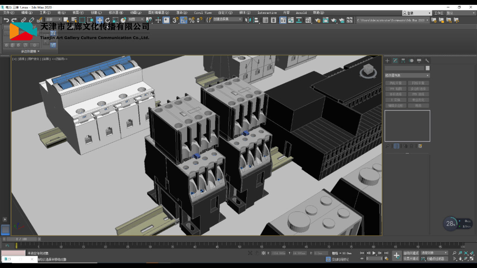Screen dimensions: 477x268
Task: Click the object color swatch beside name field
Action: pos(427,68)
